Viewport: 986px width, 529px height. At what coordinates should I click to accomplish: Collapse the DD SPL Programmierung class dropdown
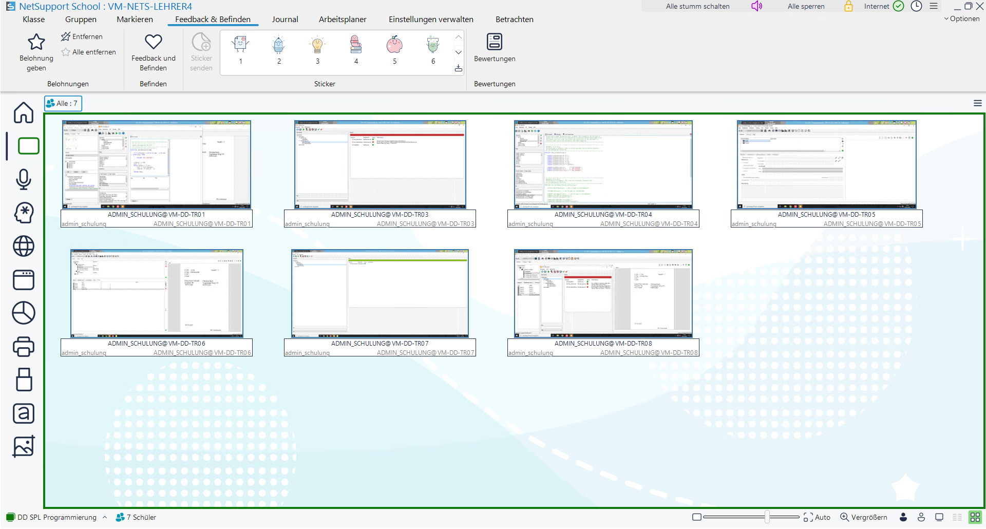pos(105,517)
